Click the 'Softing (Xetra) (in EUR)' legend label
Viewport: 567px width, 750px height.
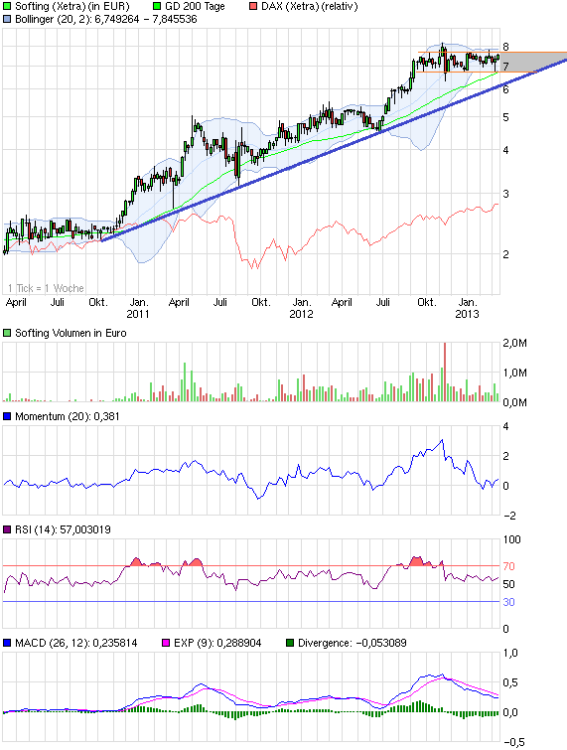[x=72, y=7]
